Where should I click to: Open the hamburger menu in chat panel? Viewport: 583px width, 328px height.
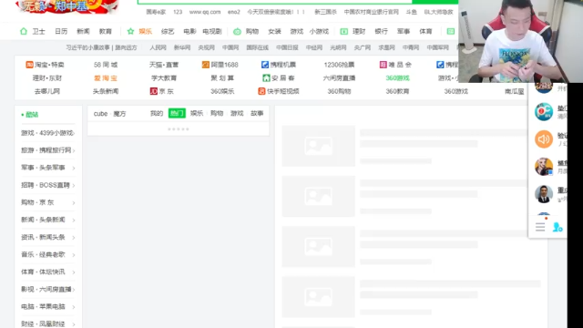click(540, 227)
